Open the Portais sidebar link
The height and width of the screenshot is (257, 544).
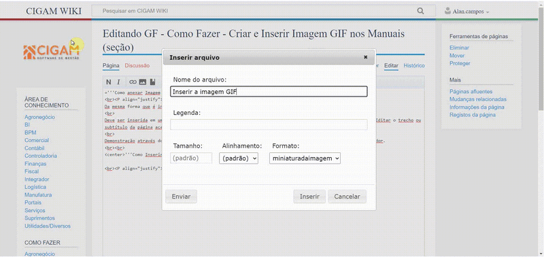[x=33, y=203]
